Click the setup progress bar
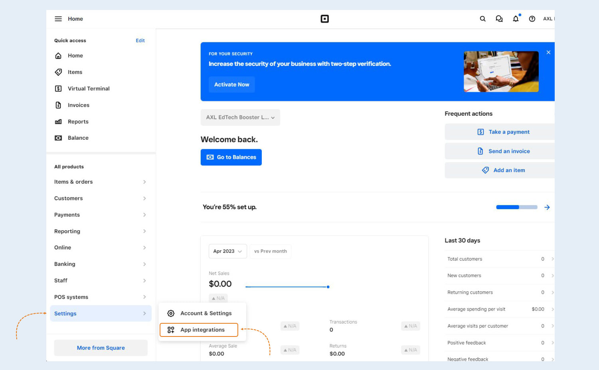This screenshot has width=599, height=370. pyautogui.click(x=517, y=207)
